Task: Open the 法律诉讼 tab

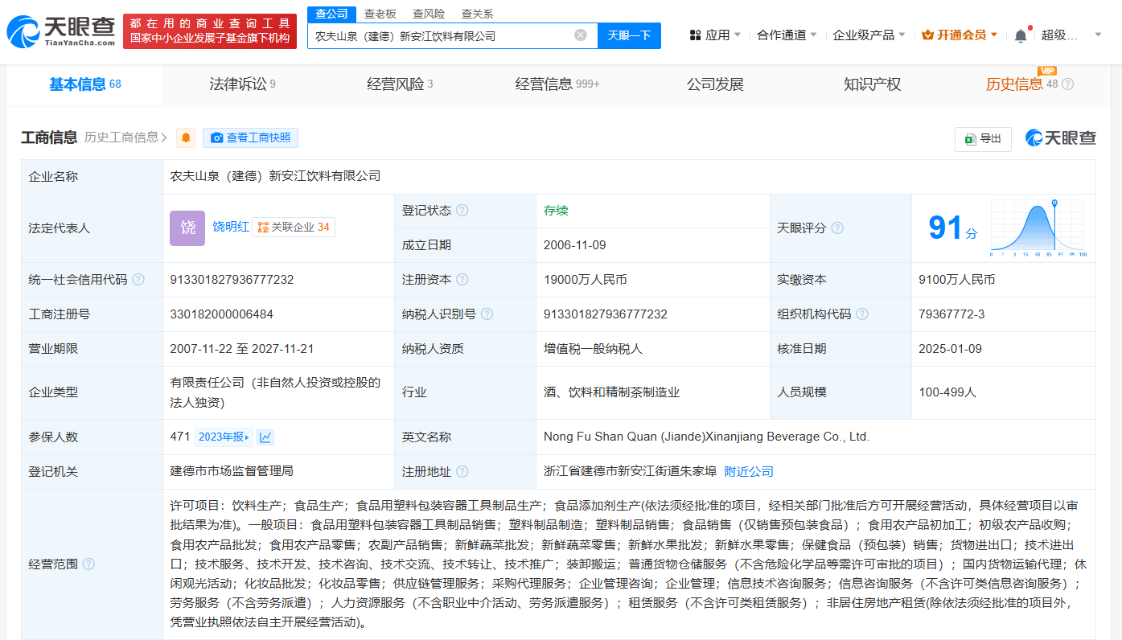Action: [242, 84]
